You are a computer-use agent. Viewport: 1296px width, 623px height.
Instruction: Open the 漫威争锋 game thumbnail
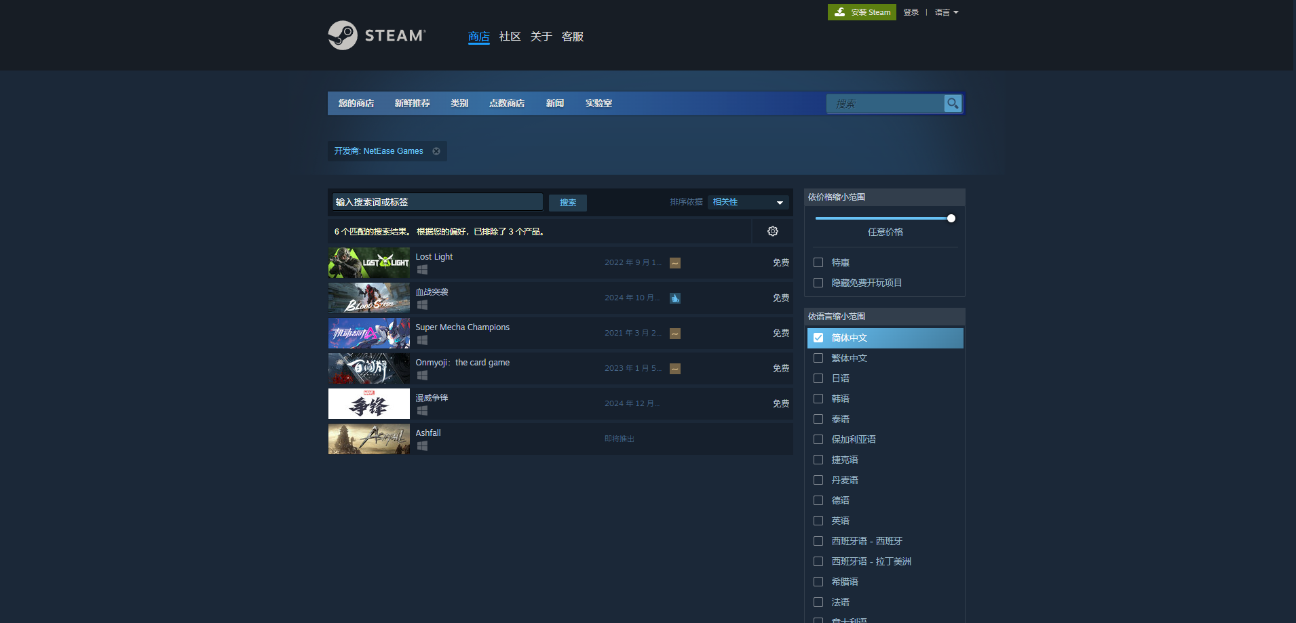coord(369,404)
